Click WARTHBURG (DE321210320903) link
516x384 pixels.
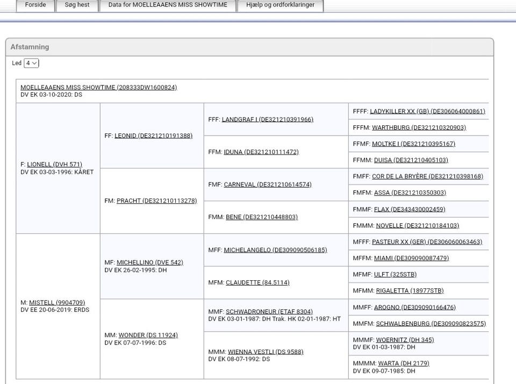(x=419, y=127)
